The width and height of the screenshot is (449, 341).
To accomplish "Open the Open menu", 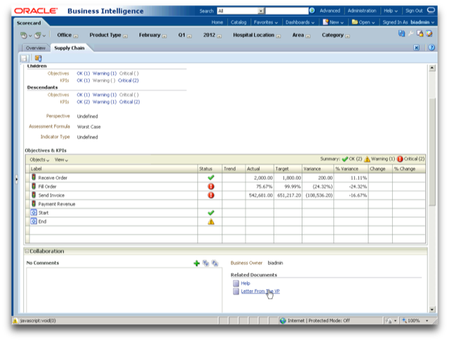I will click(x=363, y=22).
